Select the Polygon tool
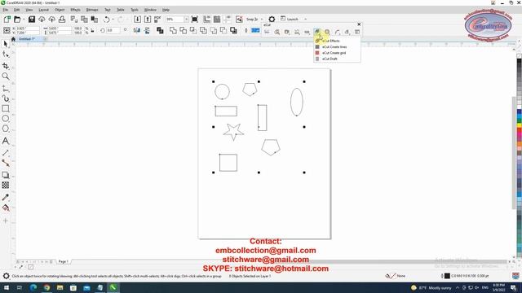Image resolution: width=522 pixels, height=293 pixels. pos(6,129)
